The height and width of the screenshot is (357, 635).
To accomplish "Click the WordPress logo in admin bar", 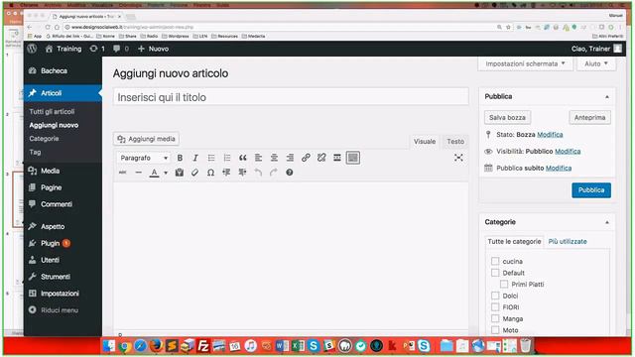I will [x=32, y=49].
